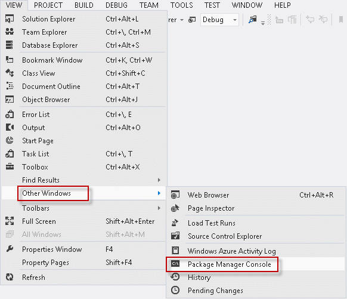
Task: Select Toolbars menu entry
Action: (83, 208)
